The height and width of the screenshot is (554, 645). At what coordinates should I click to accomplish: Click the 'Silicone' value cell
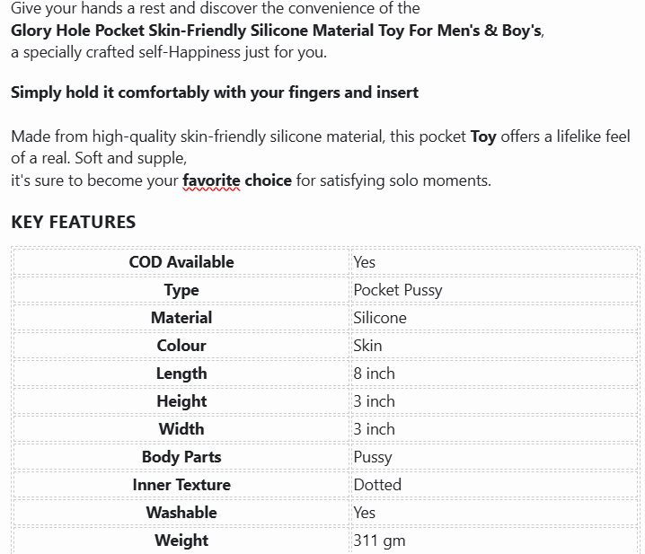(495, 318)
